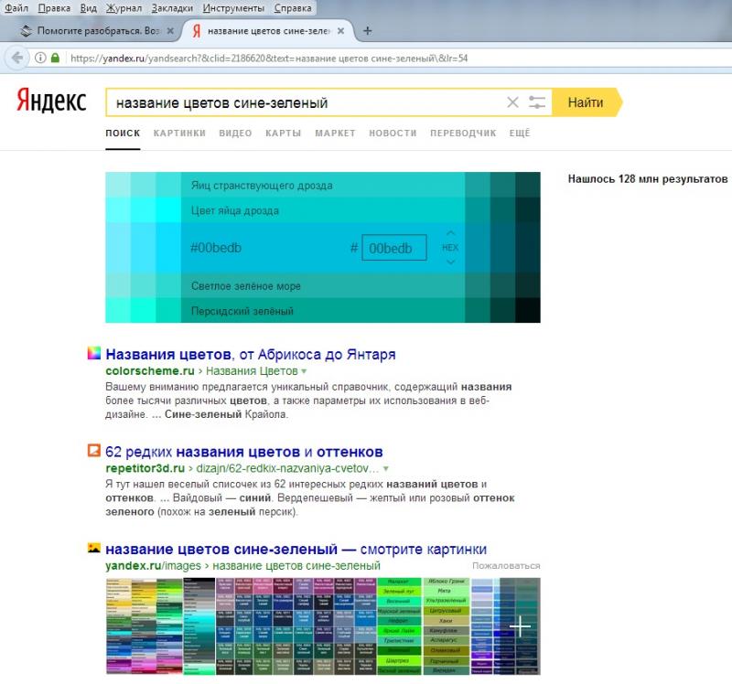Click the image thumbnail with white plus
Screen dimensions: 732x684
click(x=506, y=626)
